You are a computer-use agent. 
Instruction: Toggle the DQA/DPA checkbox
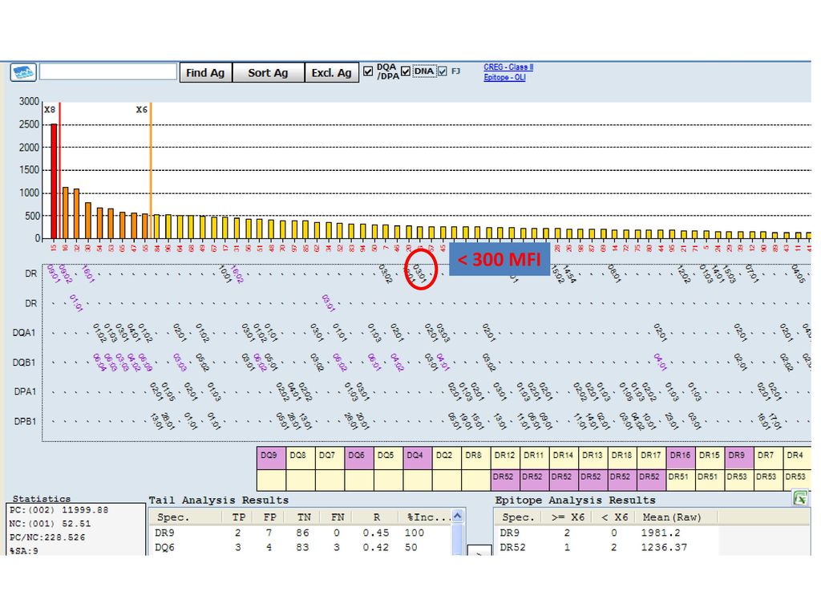point(368,71)
